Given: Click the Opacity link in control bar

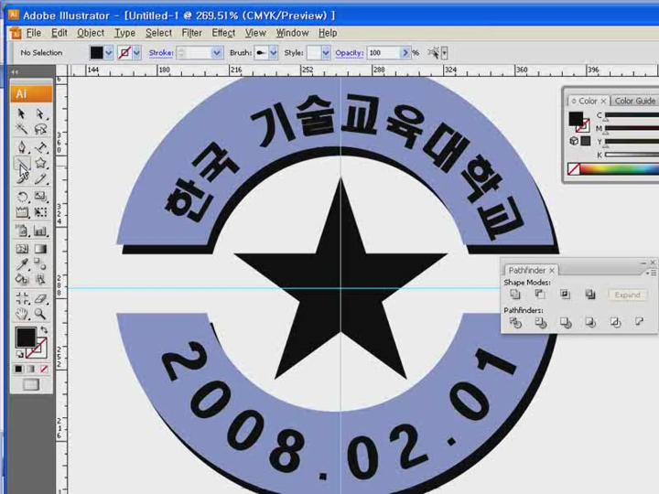Looking at the screenshot, I should (350, 53).
